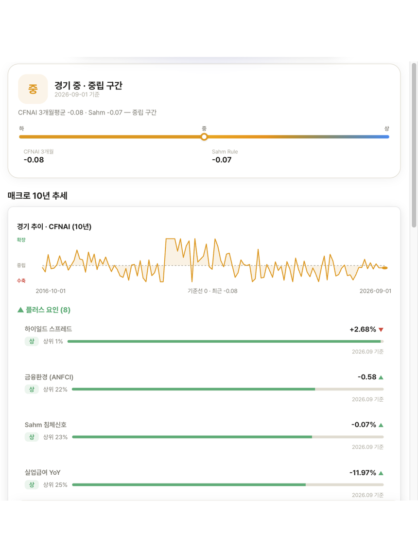This screenshot has width=418, height=558.
Task: Click the 상위 22% percentile text
Action: click(55, 390)
